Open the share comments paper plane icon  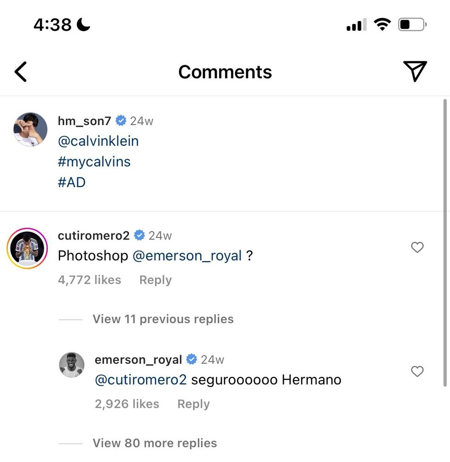coord(416,72)
